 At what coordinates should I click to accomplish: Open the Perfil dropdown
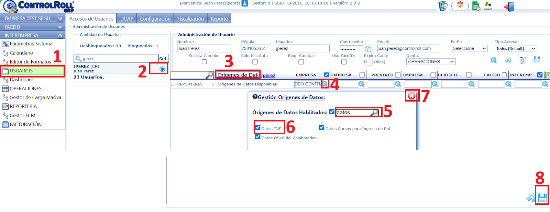469,49
